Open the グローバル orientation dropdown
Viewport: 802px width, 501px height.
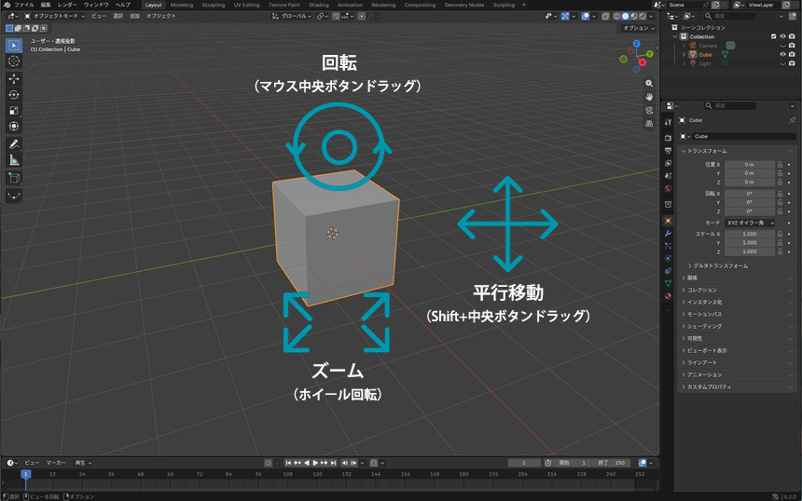tap(292, 17)
